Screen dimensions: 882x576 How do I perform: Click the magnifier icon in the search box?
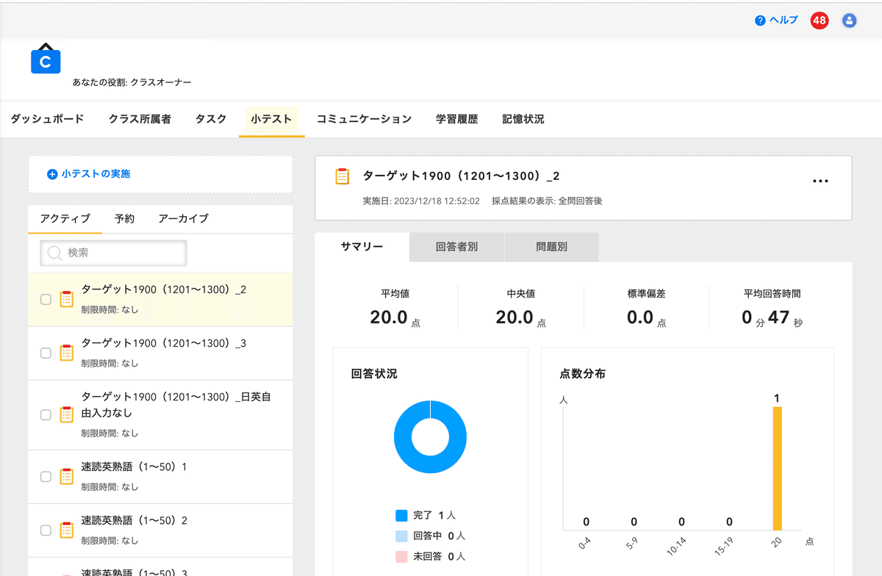(x=54, y=253)
